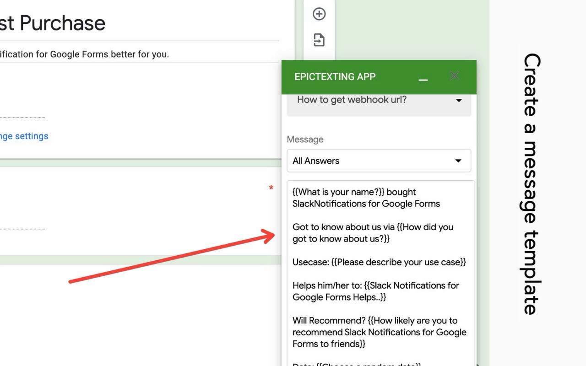Viewport: 586px width, 366px height.
Task: Click the form title ending in 'st Purchase'
Action: [x=53, y=23]
